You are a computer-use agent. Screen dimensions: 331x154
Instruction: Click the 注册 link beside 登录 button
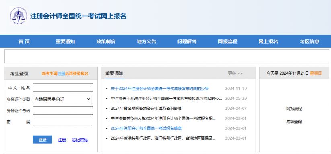click(x=62, y=140)
